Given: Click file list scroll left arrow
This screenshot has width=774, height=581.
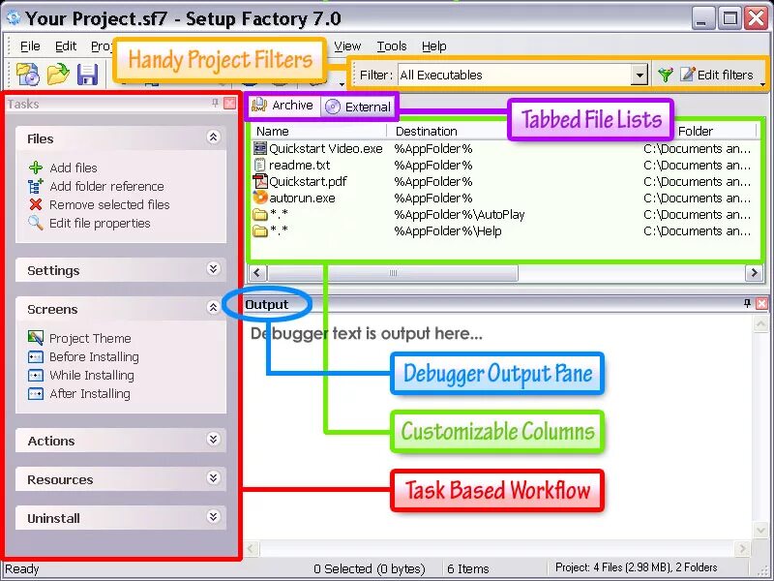Looking at the screenshot, I should pyautogui.click(x=257, y=273).
